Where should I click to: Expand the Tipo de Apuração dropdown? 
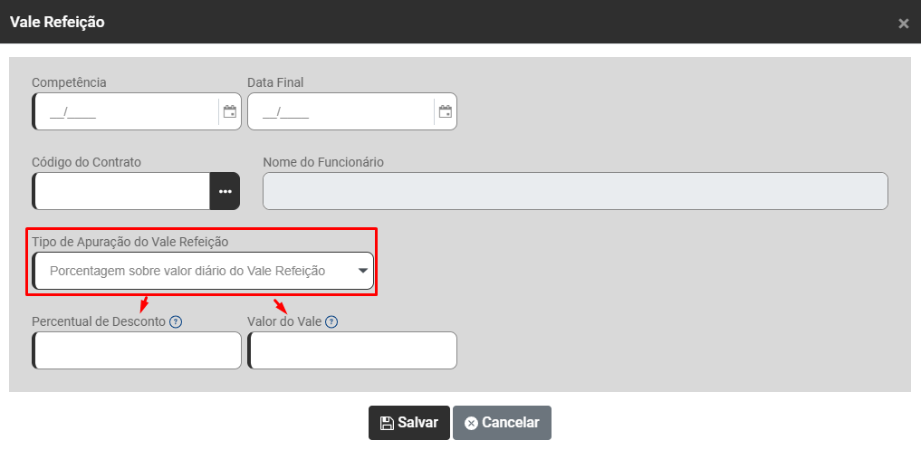(x=362, y=271)
